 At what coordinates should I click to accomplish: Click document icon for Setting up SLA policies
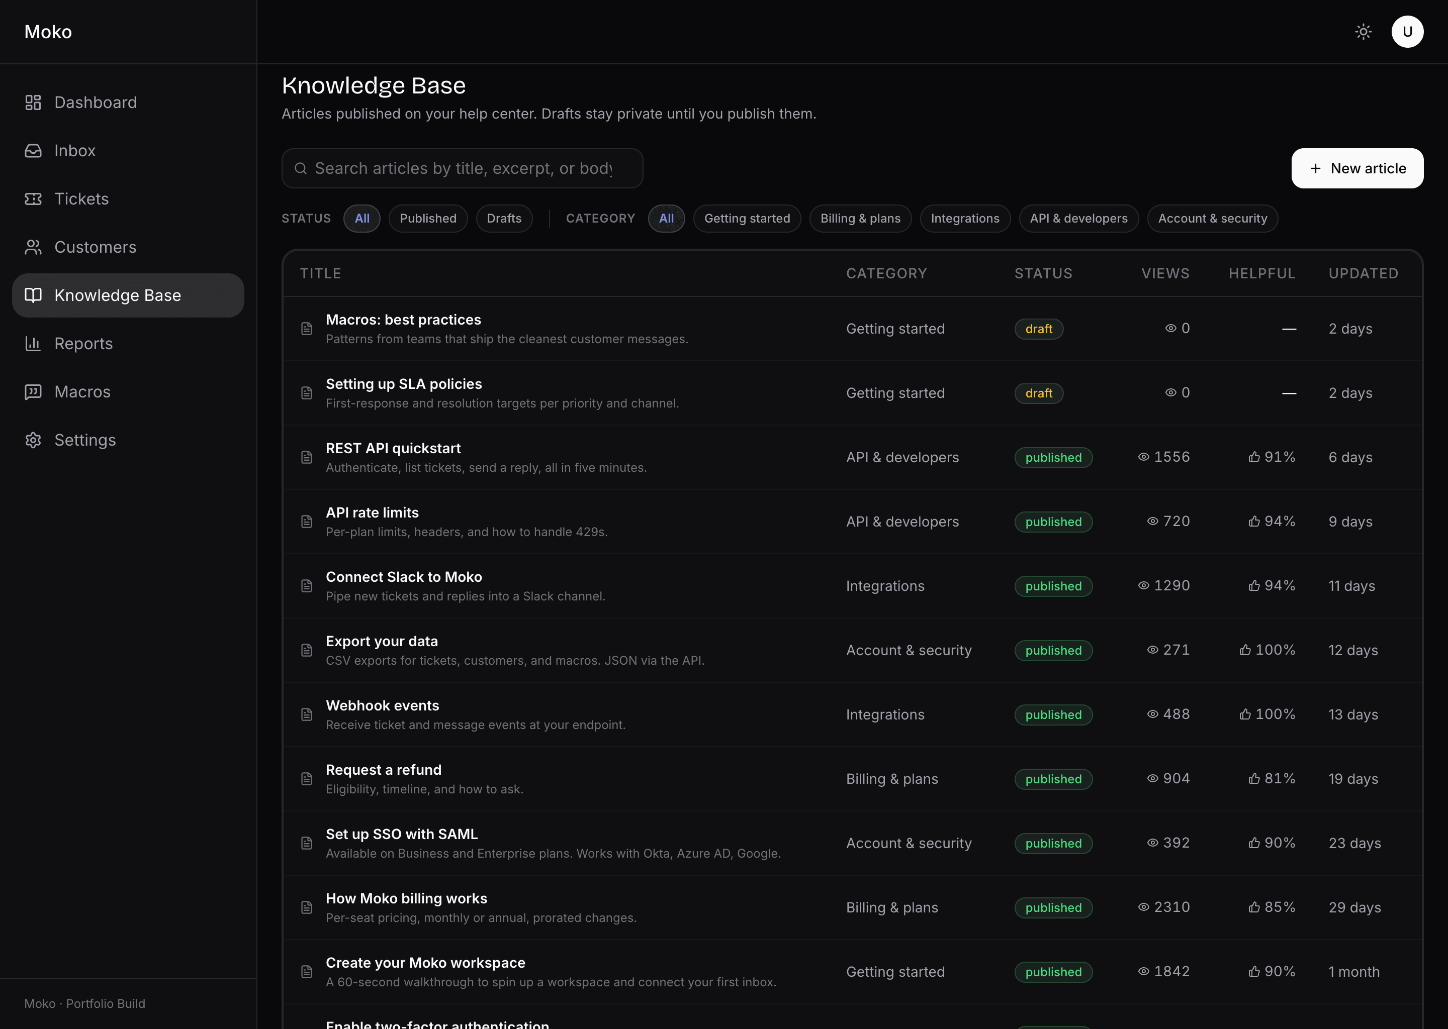pos(307,393)
